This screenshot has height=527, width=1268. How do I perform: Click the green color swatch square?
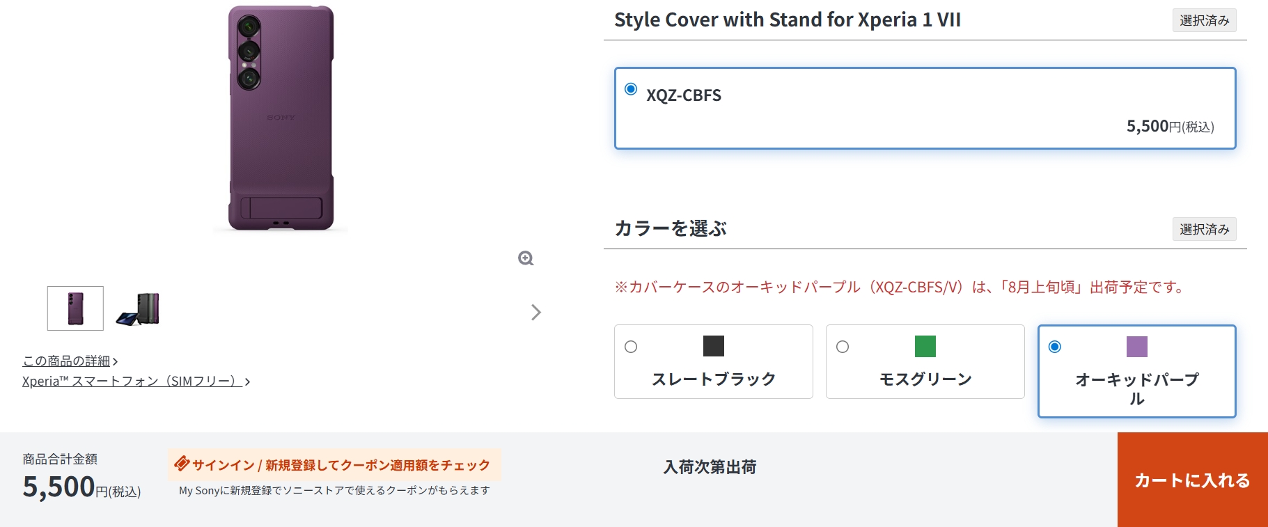[925, 346]
